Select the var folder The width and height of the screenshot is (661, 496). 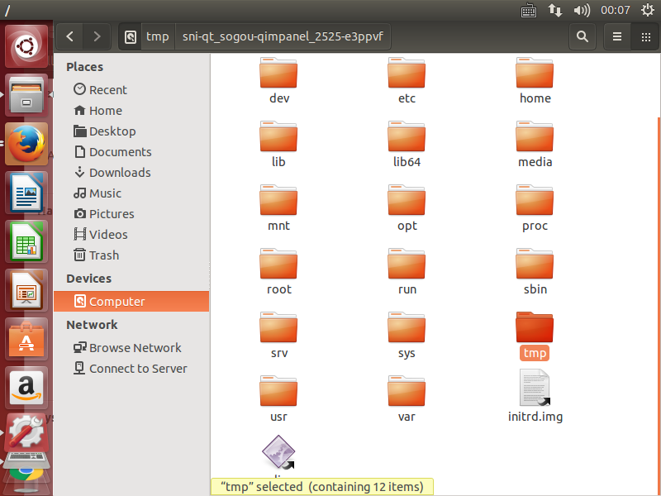pos(407,399)
